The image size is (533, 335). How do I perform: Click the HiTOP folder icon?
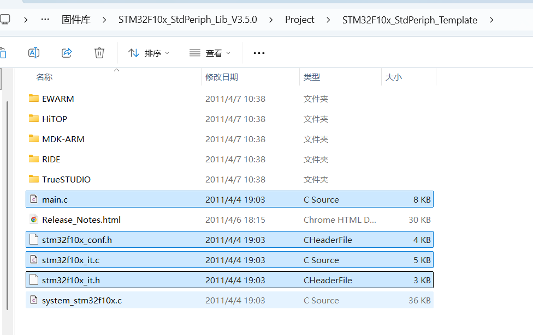pos(34,118)
